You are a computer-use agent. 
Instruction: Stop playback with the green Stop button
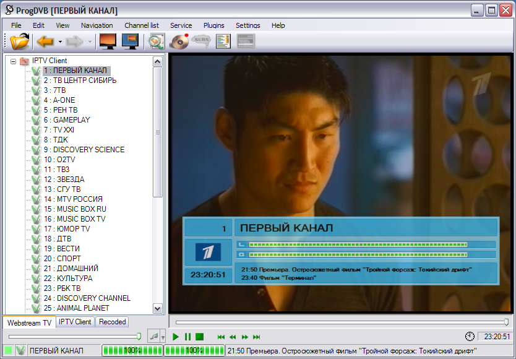199,337
